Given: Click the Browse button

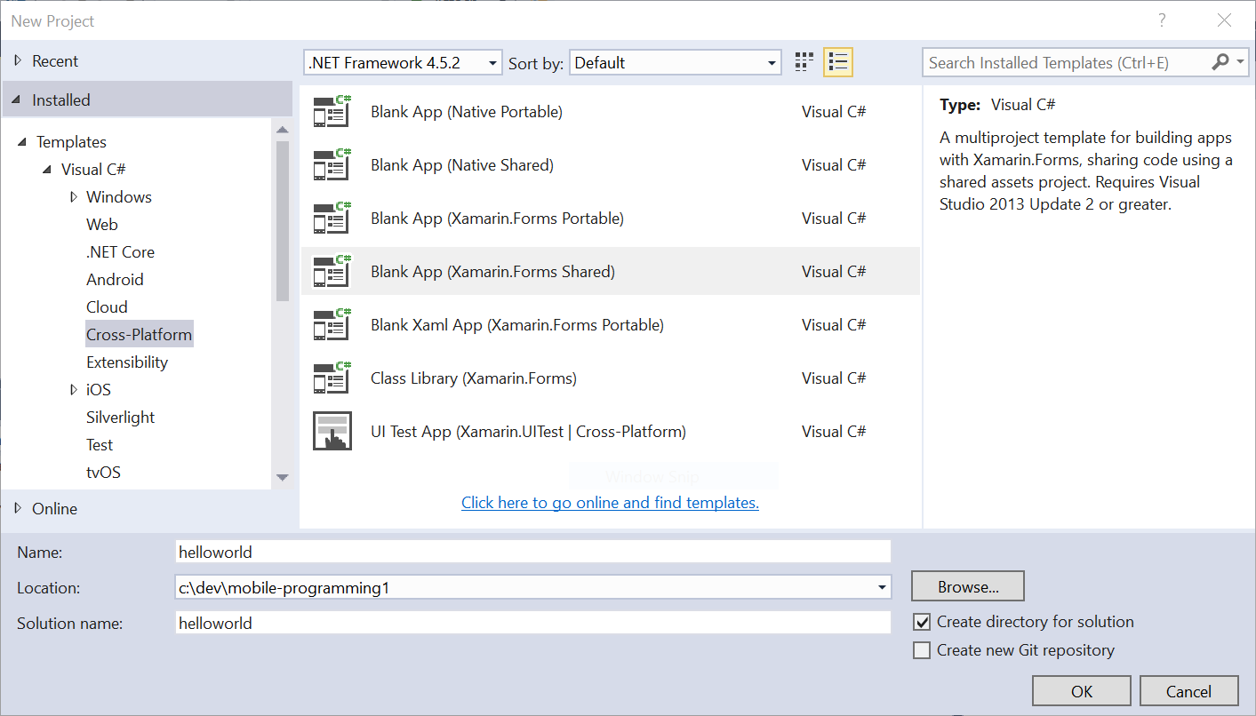Looking at the screenshot, I should point(967,586).
